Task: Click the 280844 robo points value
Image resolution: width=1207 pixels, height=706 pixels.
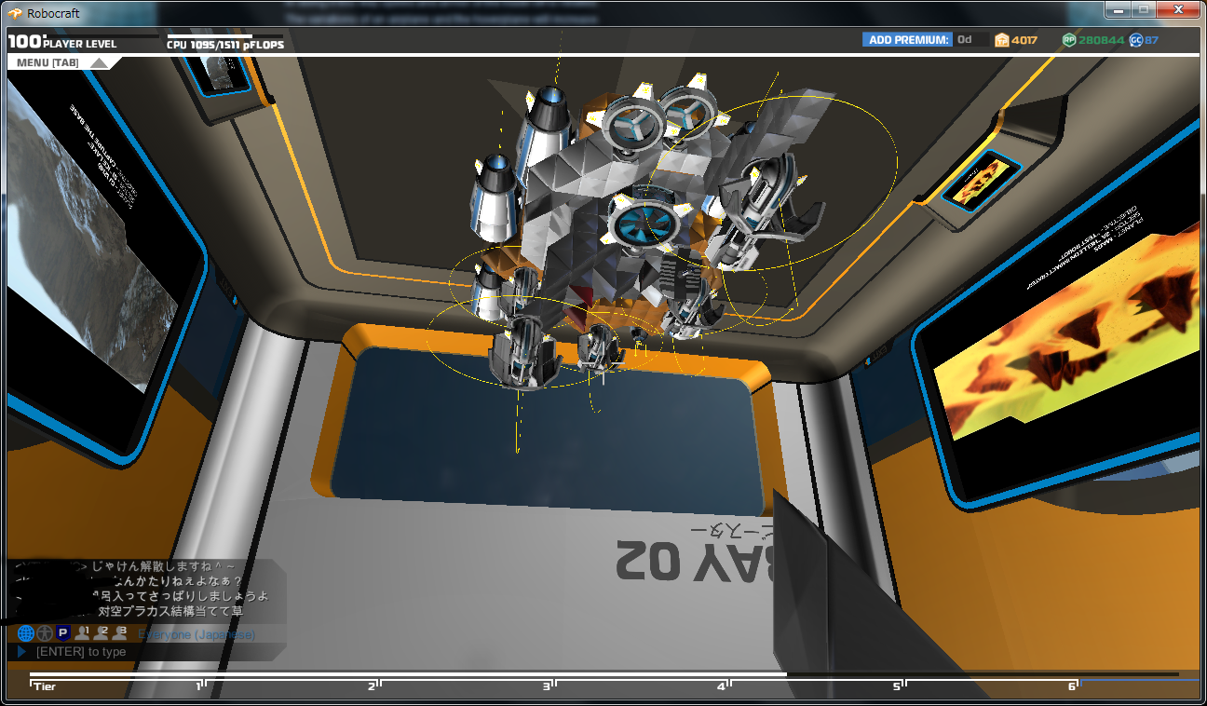Action: (x=1102, y=40)
